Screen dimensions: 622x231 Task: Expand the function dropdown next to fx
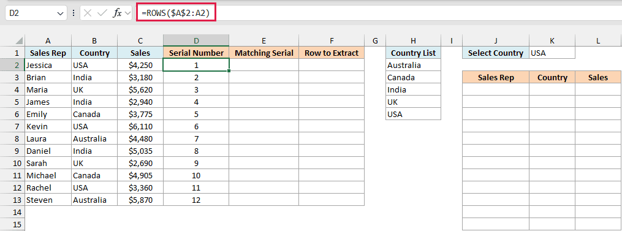[127, 13]
